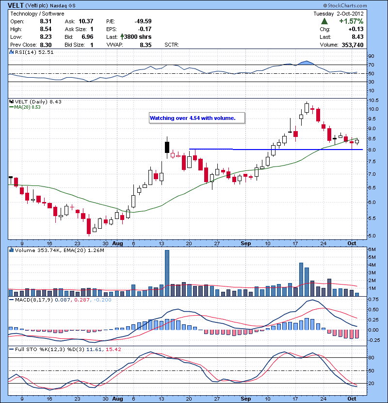Click the red MACD signal value 0.287
Image resolution: width=388 pixels, height=403 pixels.
81,300
